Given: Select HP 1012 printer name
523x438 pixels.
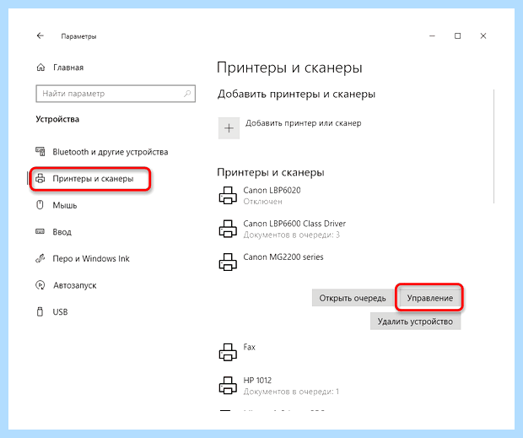Looking at the screenshot, I should pyautogui.click(x=257, y=381).
